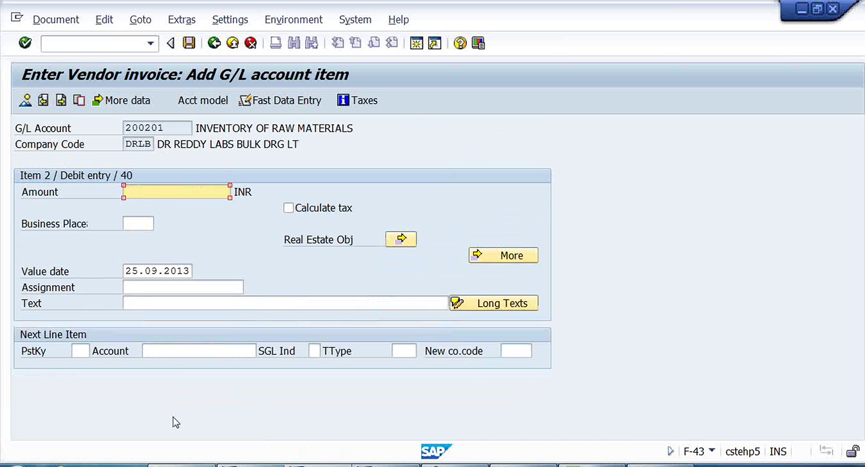Click the Next Page icon
Image resolution: width=865 pixels, height=467 pixels.
pyautogui.click(x=374, y=43)
